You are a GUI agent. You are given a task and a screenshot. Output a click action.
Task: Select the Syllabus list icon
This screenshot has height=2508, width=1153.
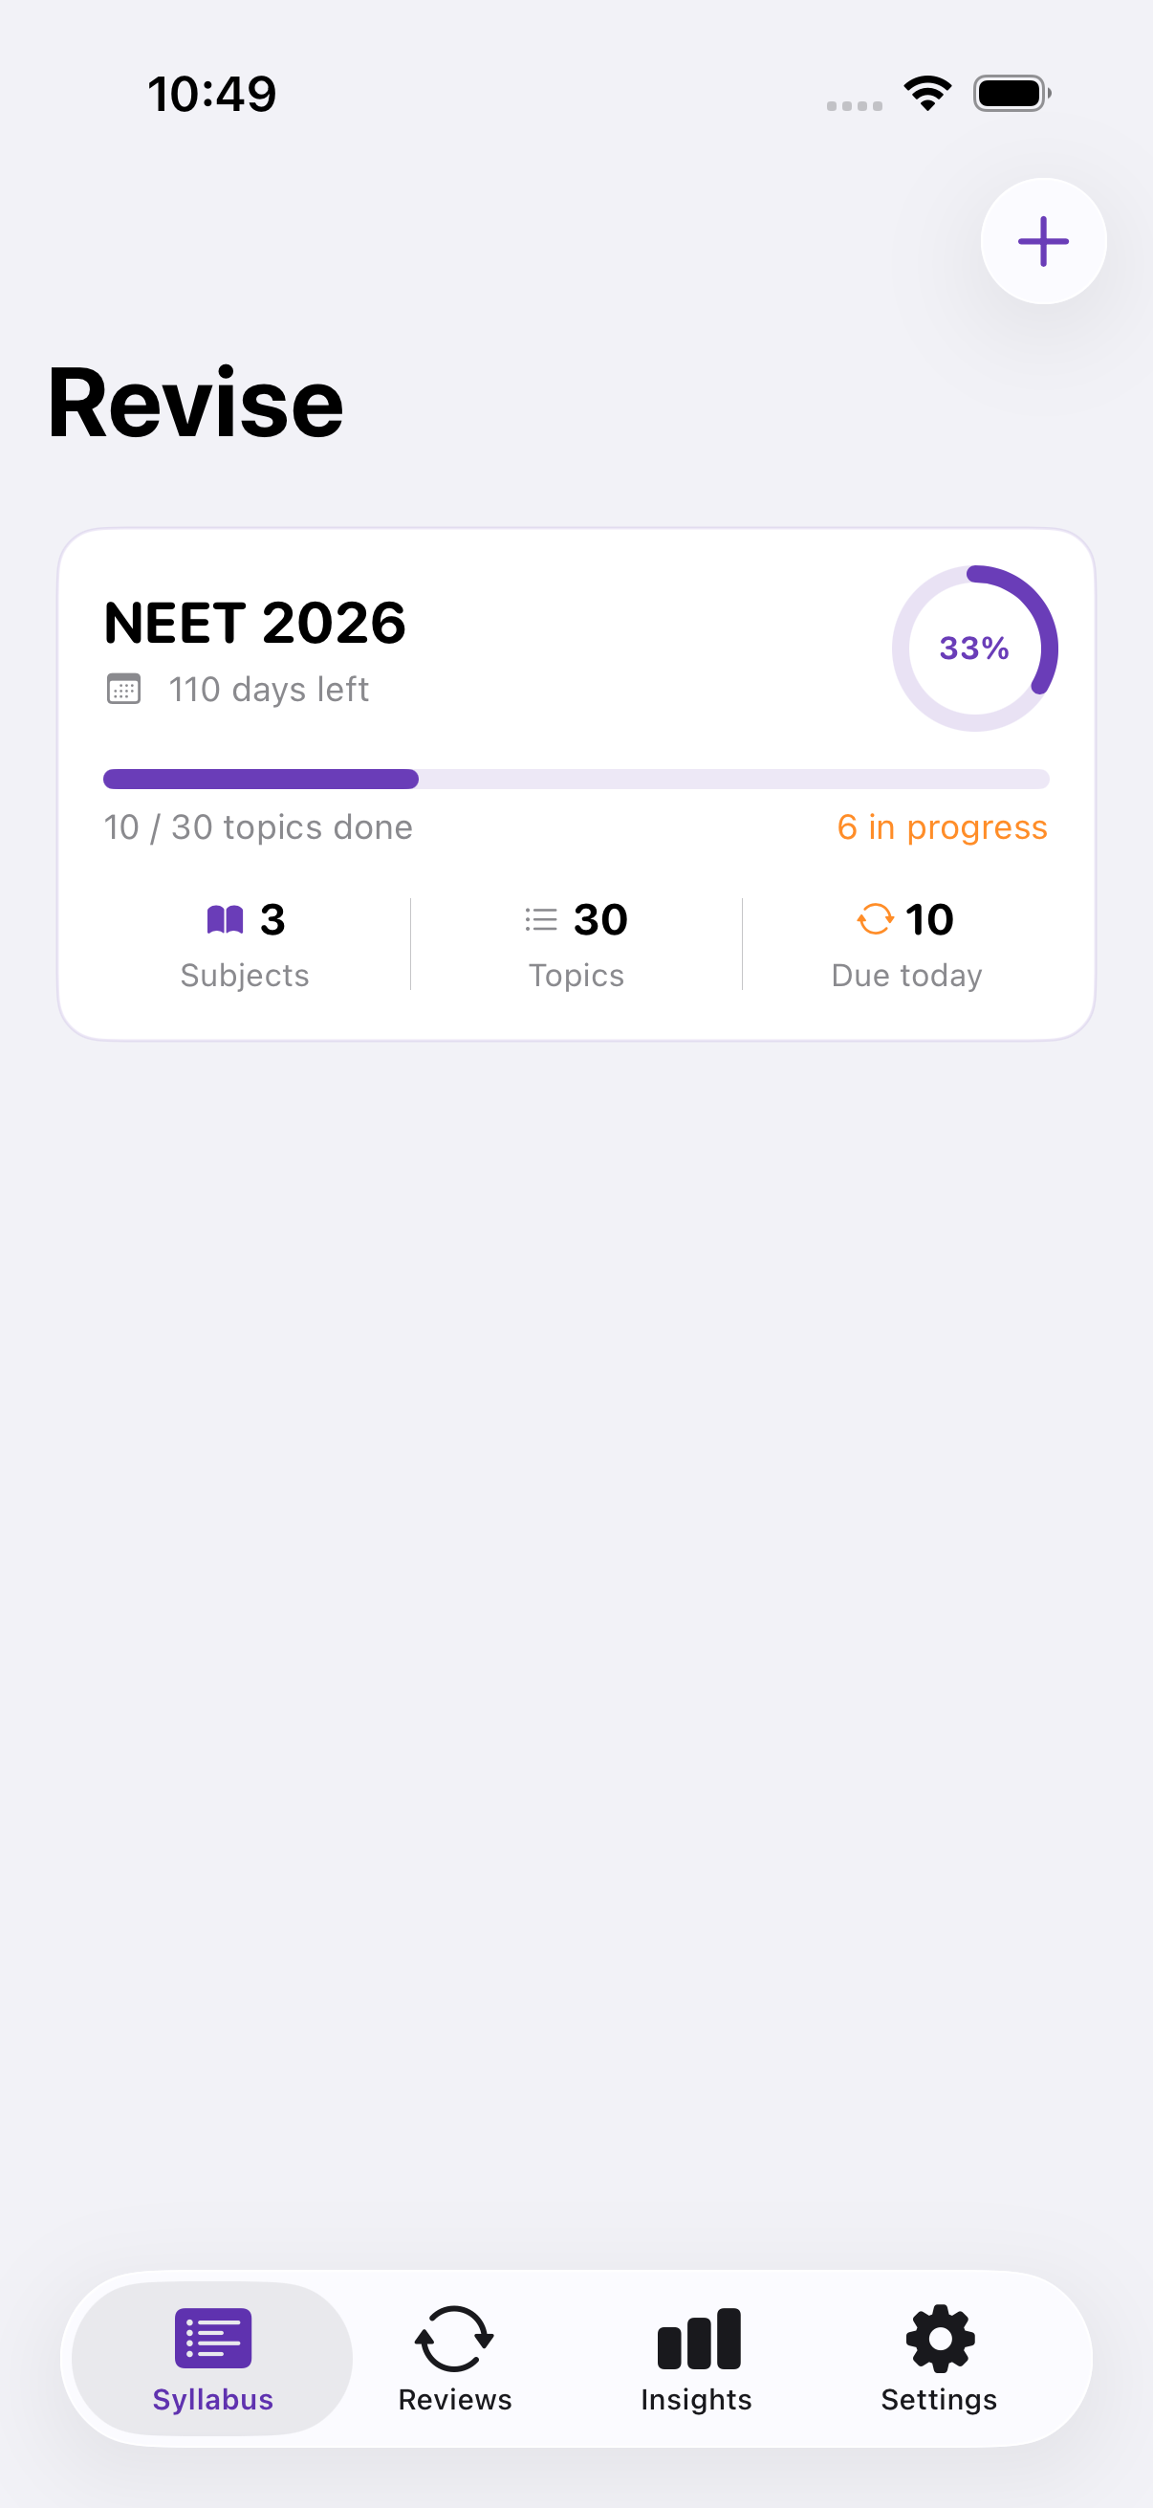[x=213, y=2338]
